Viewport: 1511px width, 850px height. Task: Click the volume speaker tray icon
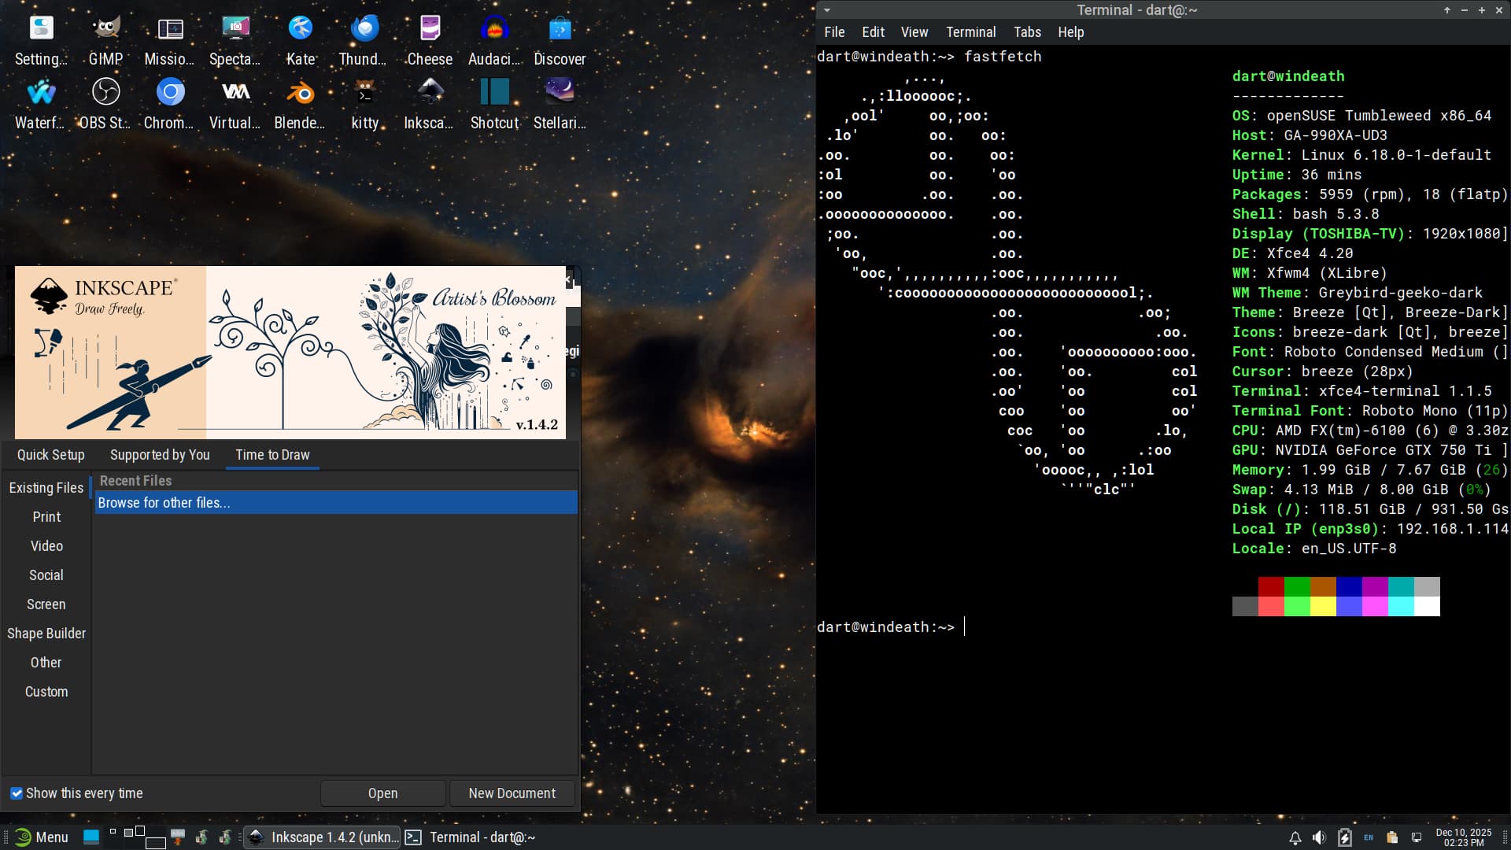point(1319,837)
